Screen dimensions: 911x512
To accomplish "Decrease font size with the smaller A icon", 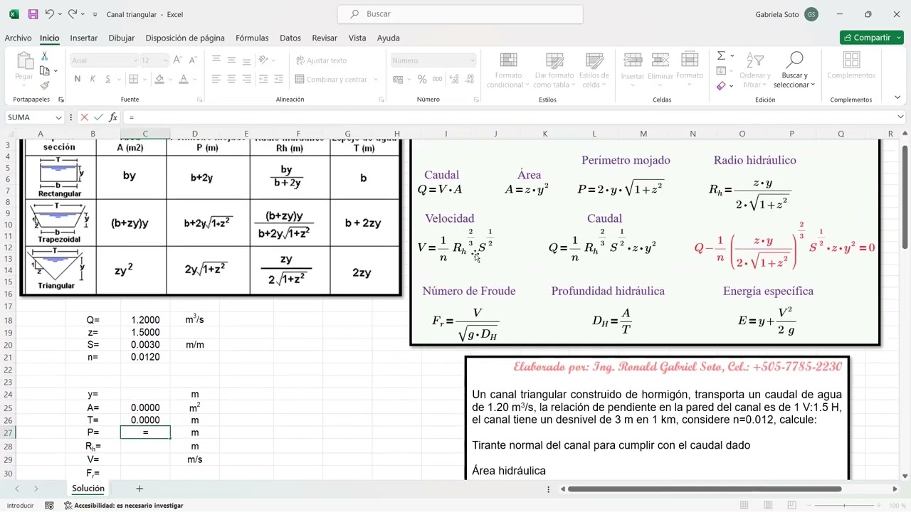I will 194,60.
